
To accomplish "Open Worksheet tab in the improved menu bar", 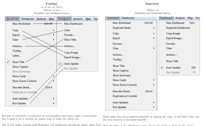I will [x=113, y=18].
